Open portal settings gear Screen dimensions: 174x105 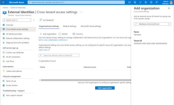point(146,2)
